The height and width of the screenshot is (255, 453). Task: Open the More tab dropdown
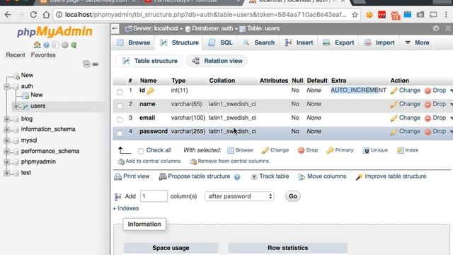click(x=417, y=42)
